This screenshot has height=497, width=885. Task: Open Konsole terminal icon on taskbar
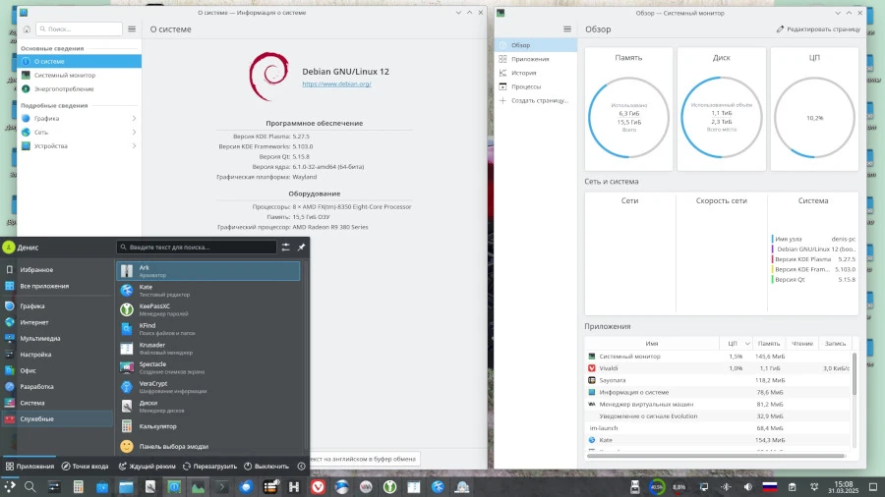222,487
